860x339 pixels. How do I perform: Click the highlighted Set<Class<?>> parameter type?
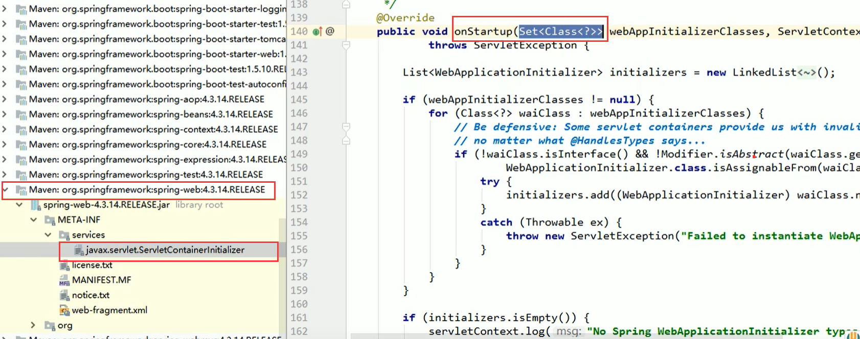(561, 32)
